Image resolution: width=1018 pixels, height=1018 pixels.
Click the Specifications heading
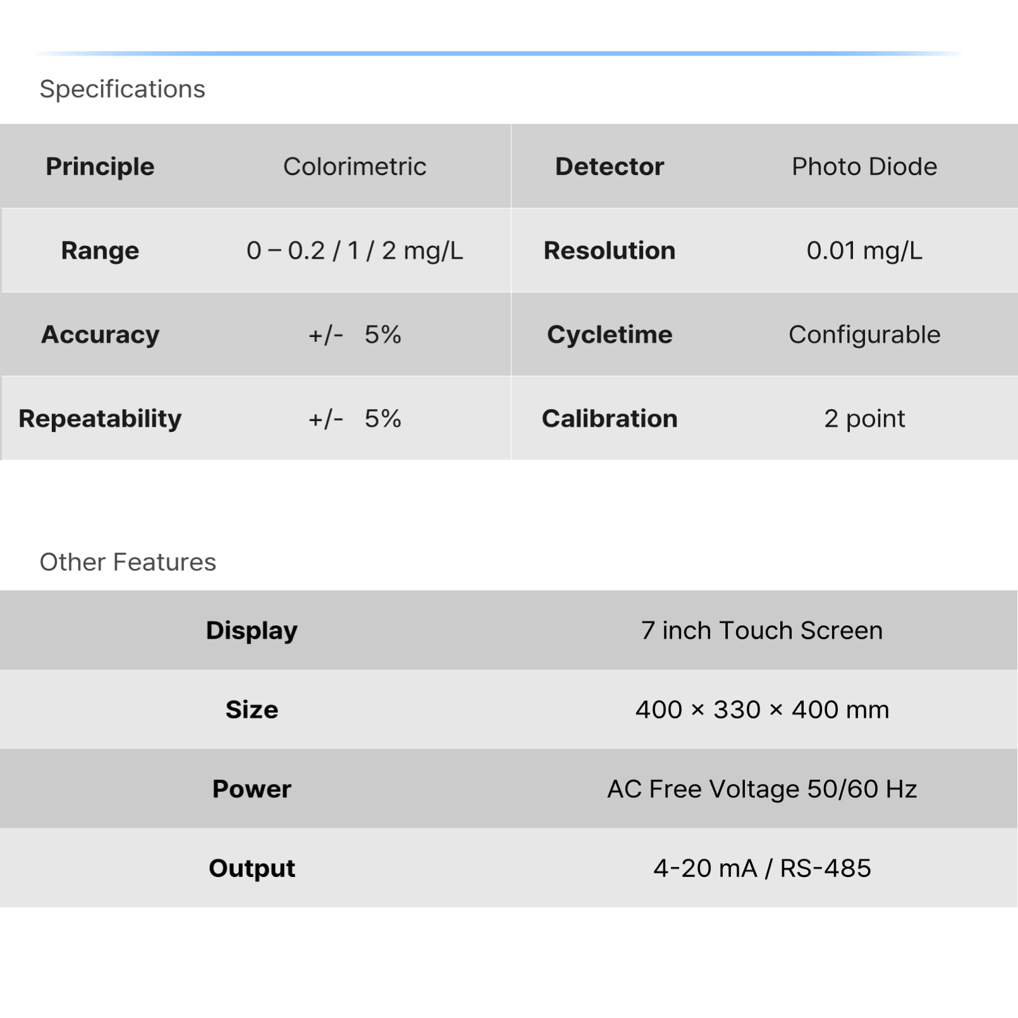[x=122, y=89]
